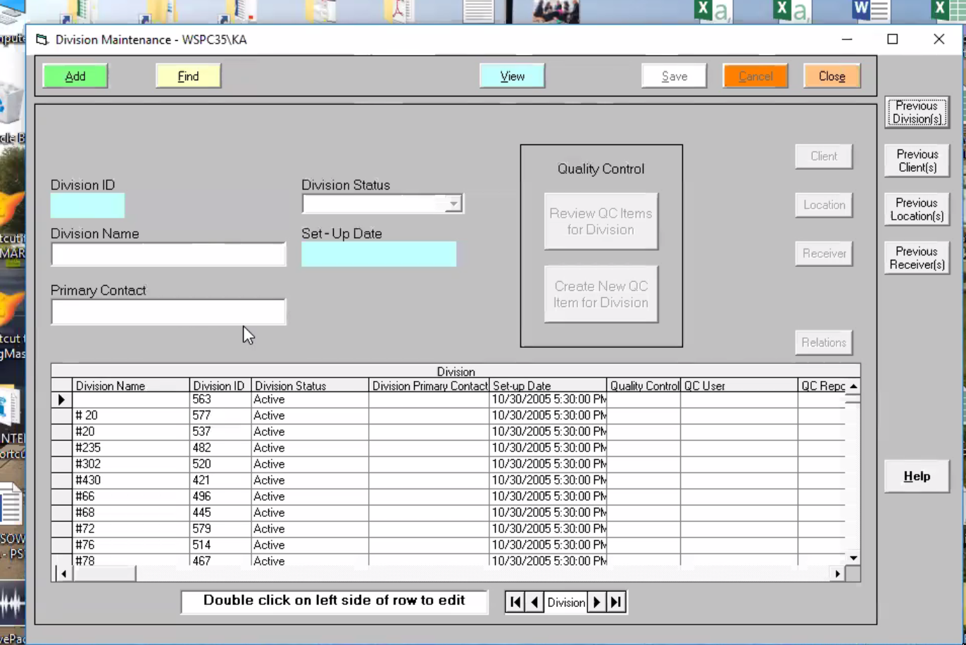Focus the Primary Contact text field
Viewport: 966px width, 645px height.
pos(168,312)
